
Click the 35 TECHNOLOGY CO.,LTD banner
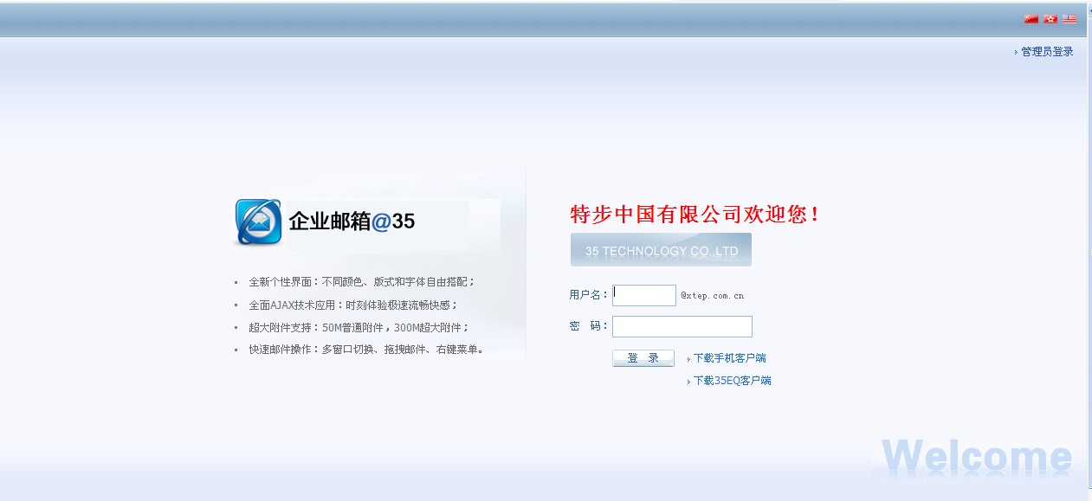pos(661,250)
